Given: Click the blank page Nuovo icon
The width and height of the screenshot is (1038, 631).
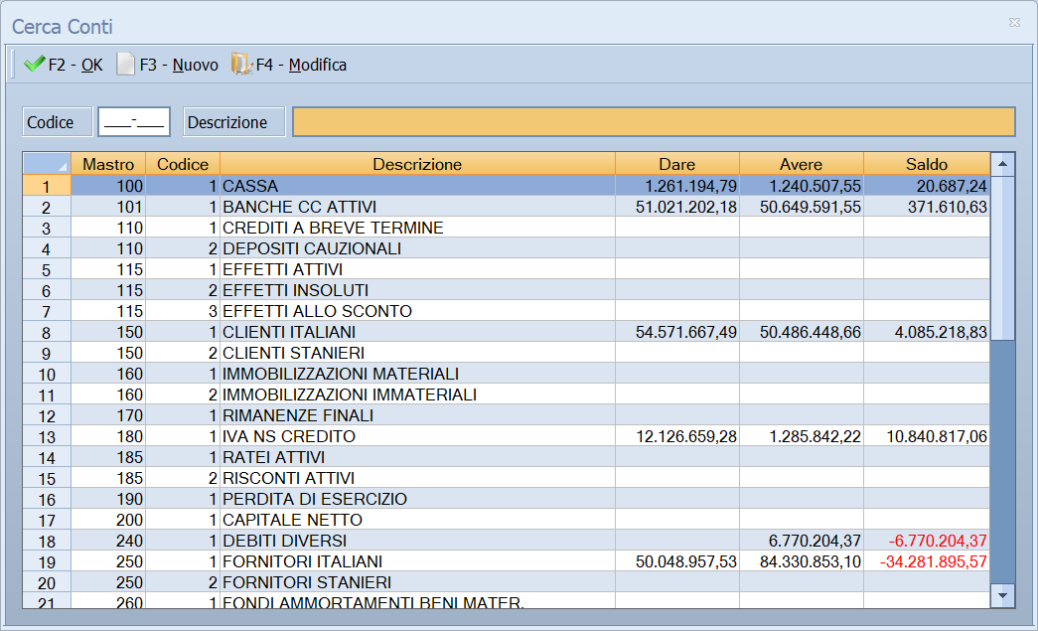Looking at the screenshot, I should pos(125,65).
